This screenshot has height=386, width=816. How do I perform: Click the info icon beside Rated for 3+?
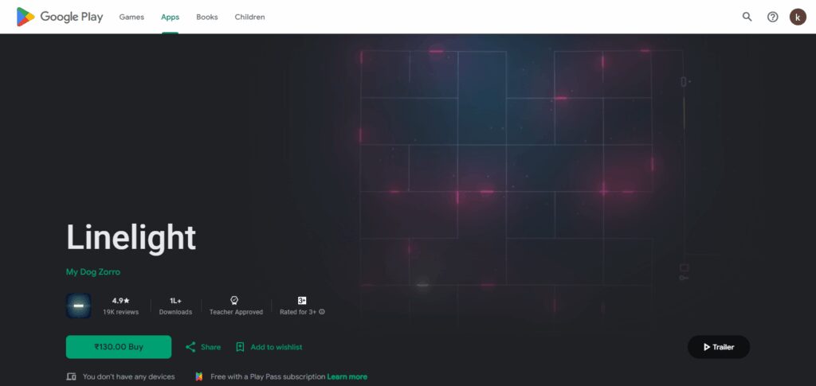[322, 312]
